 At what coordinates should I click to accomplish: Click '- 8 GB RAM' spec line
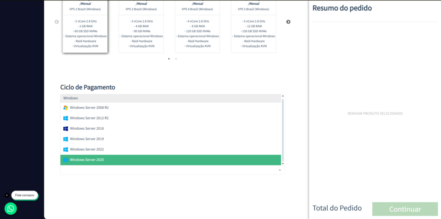(x=197, y=26)
